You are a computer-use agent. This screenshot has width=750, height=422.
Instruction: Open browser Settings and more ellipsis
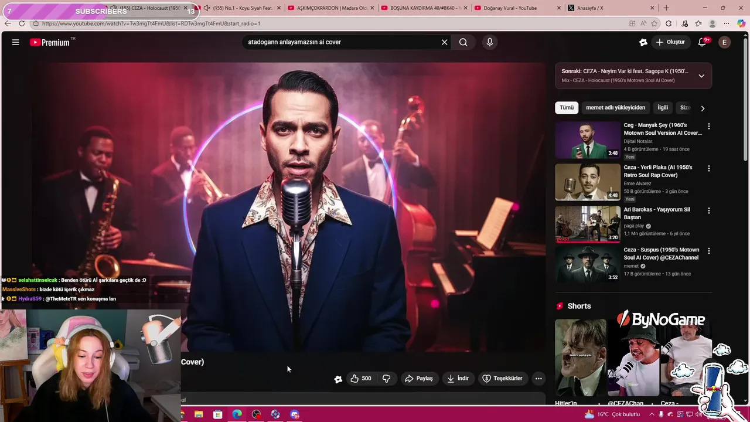pos(727,23)
